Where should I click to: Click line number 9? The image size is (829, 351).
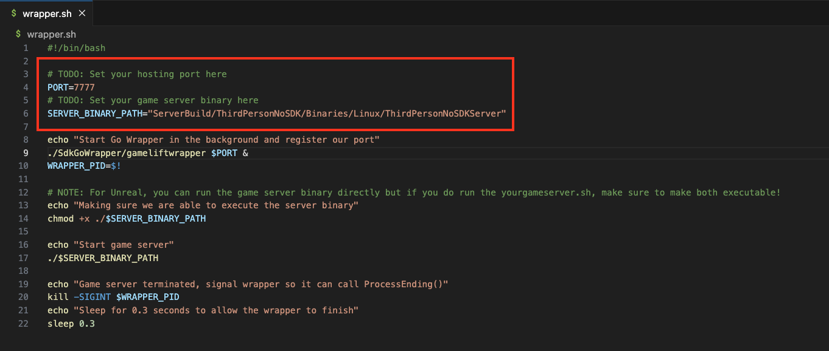pyautogui.click(x=26, y=152)
